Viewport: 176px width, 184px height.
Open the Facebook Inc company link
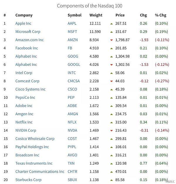tap(27, 48)
